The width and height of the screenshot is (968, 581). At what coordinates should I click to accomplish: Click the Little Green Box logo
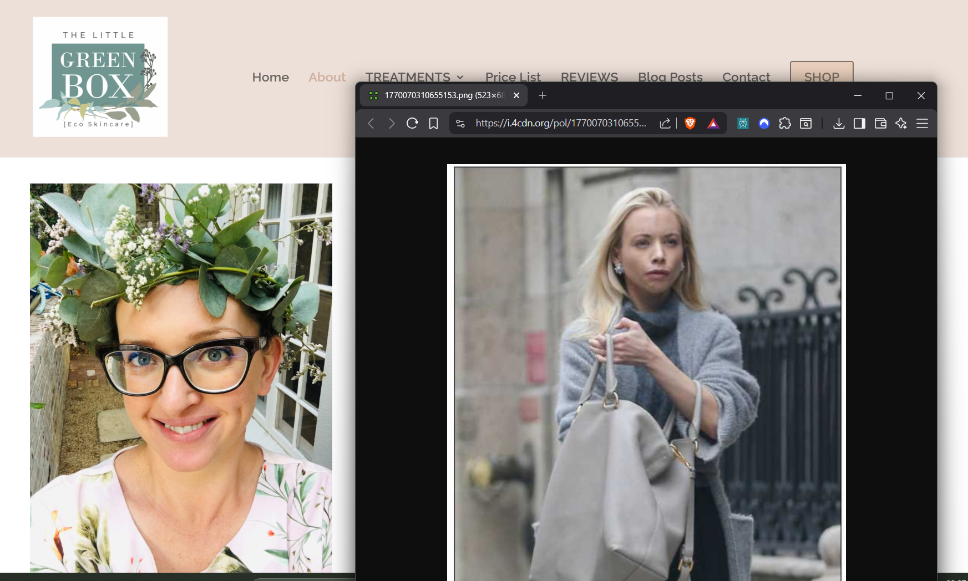click(100, 77)
